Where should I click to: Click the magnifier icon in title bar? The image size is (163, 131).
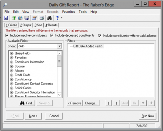(5, 5)
